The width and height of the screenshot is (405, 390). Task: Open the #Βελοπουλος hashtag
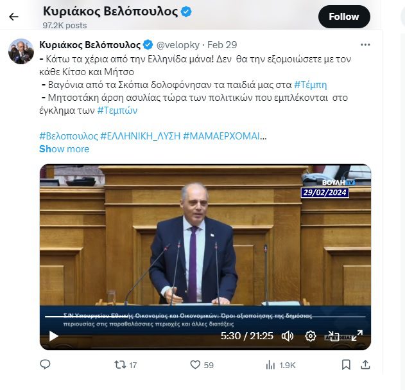(x=69, y=136)
